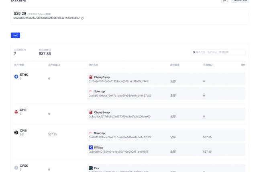Click the $39.29 total balance
Viewport: 257px width, 172px height.
[20, 13]
